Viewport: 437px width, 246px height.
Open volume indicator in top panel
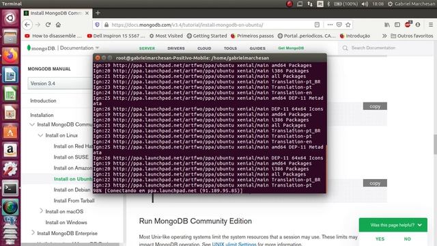tap(365, 4)
